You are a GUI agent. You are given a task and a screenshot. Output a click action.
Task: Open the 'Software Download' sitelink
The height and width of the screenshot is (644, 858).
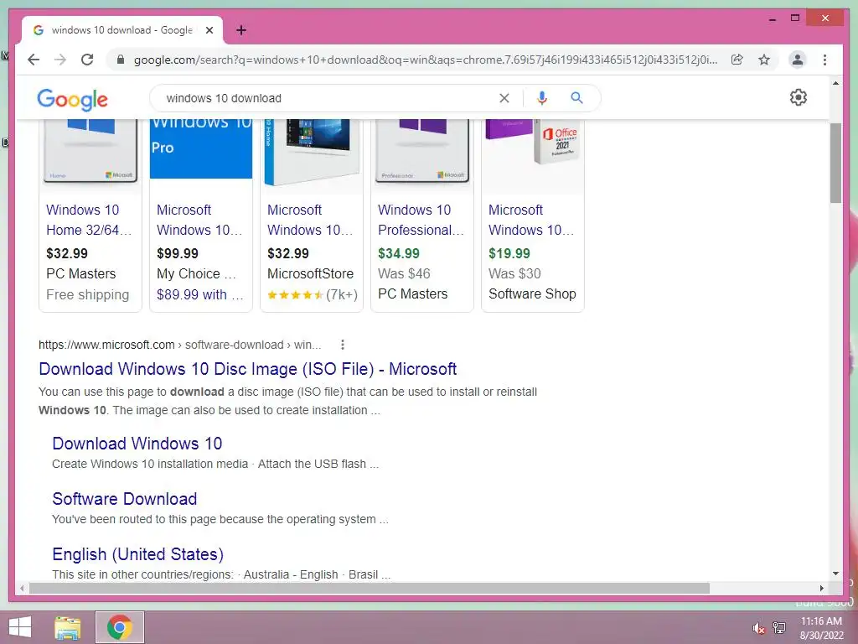tap(125, 498)
